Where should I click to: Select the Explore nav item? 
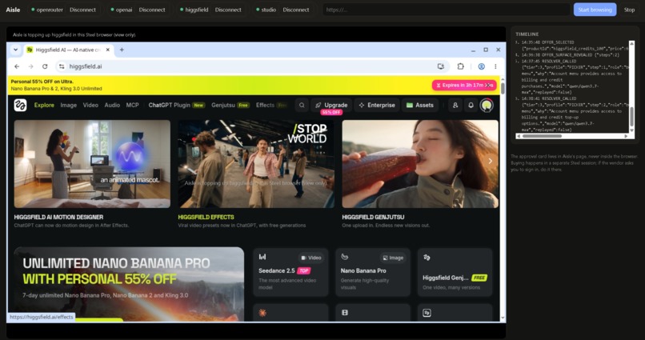[44, 106]
